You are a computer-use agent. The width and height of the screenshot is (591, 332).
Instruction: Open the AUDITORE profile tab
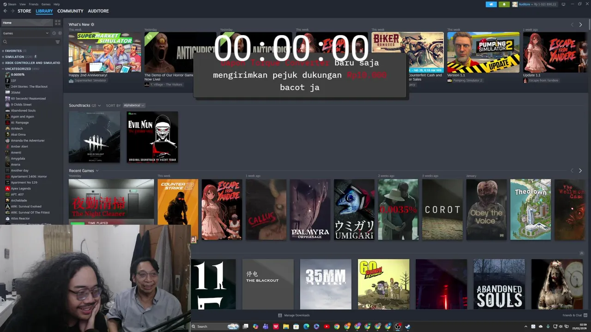pyautogui.click(x=98, y=11)
